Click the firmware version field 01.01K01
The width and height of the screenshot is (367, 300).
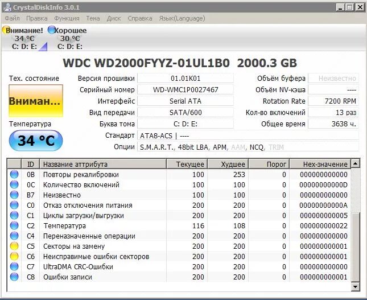pyautogui.click(x=185, y=78)
